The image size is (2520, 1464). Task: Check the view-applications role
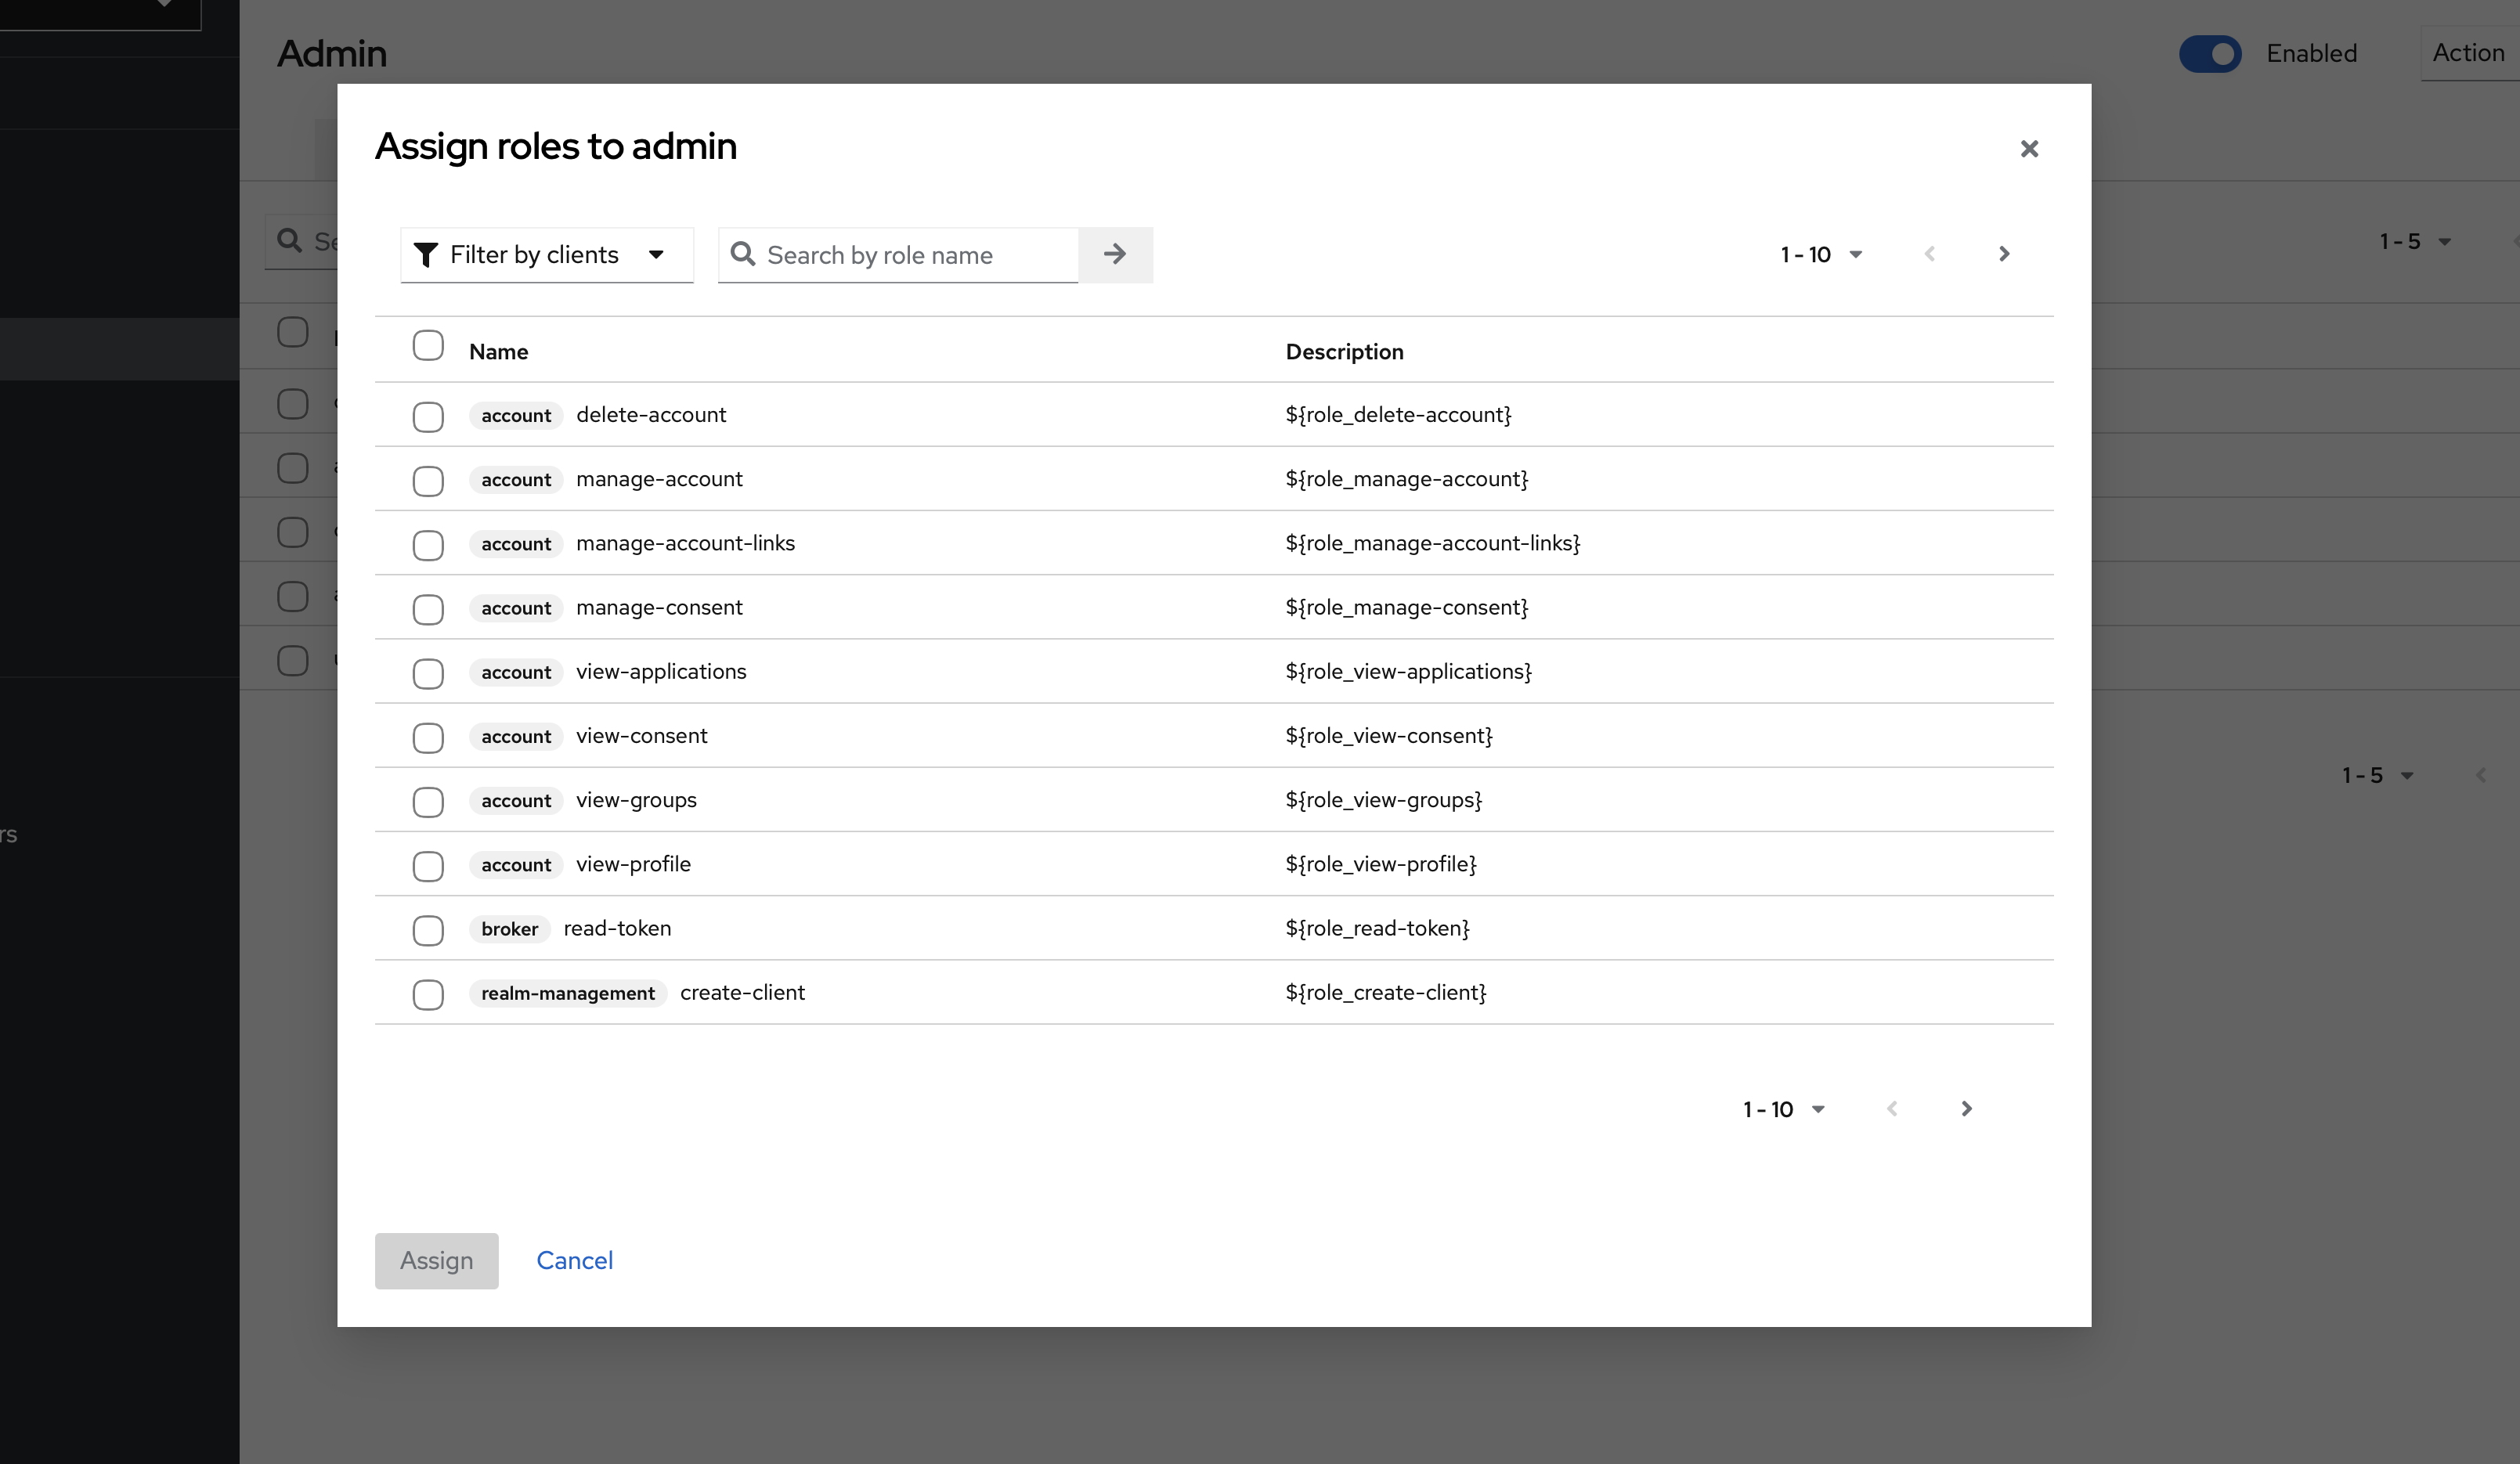click(428, 673)
